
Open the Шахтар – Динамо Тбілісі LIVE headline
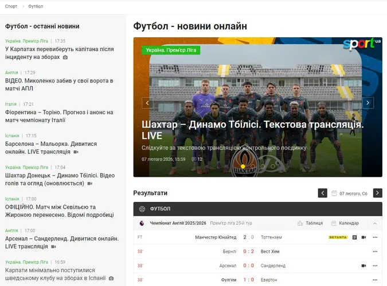click(253, 130)
